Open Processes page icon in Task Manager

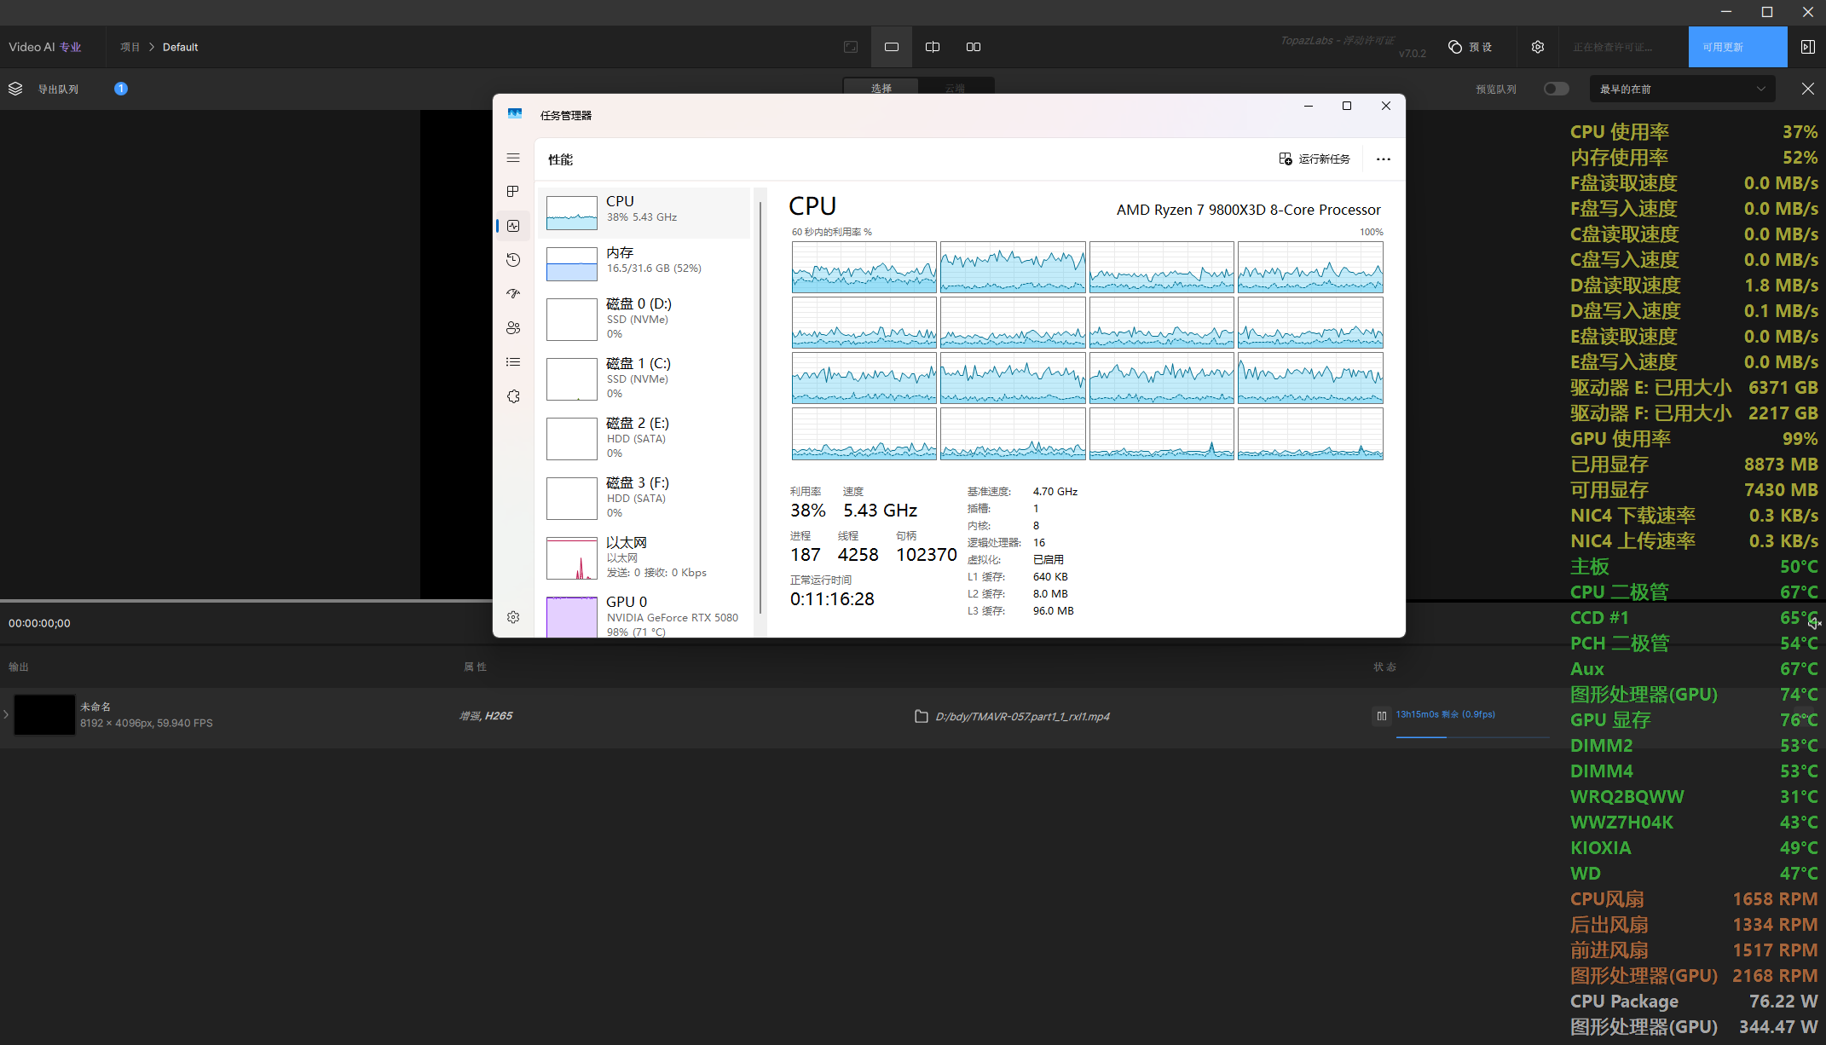tap(513, 192)
